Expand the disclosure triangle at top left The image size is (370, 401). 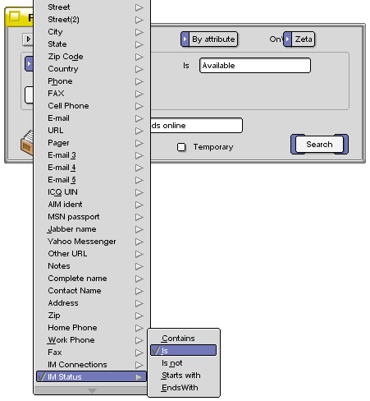(x=28, y=39)
